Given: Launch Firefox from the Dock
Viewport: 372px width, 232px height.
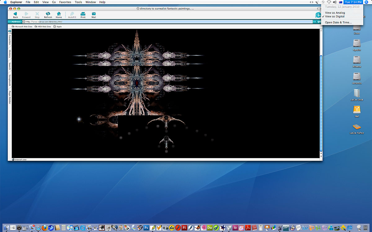Looking at the screenshot, I should coord(44,228).
